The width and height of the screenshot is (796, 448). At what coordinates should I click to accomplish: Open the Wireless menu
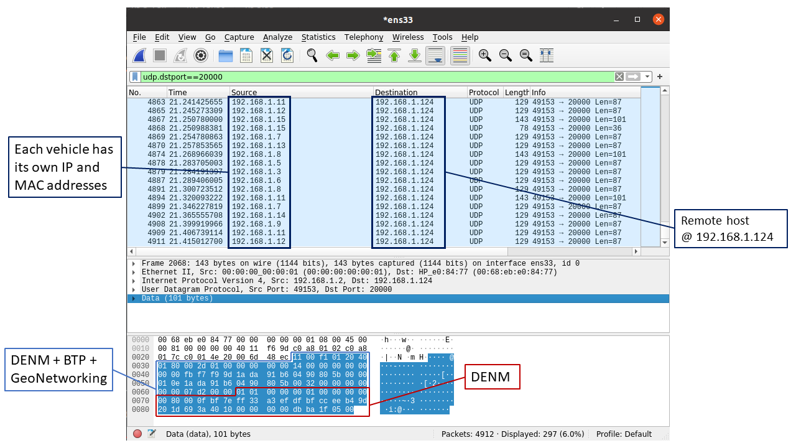point(408,37)
